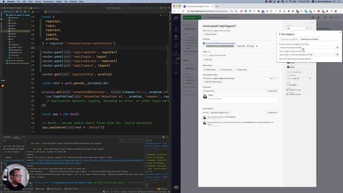Click Add Task in story dialog
This screenshot has height=193, width=343.
pos(208,60)
